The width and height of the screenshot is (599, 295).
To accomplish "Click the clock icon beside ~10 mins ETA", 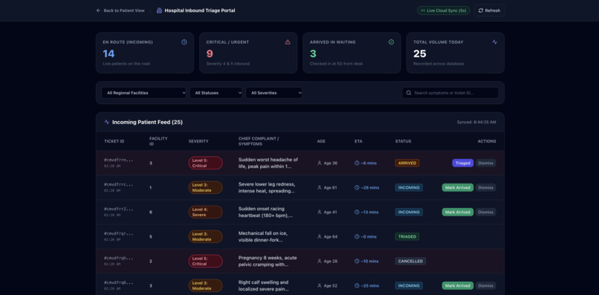I will tap(357, 261).
